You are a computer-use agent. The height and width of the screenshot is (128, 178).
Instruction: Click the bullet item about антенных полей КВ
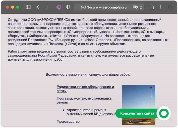pyautogui.click(x=86, y=112)
